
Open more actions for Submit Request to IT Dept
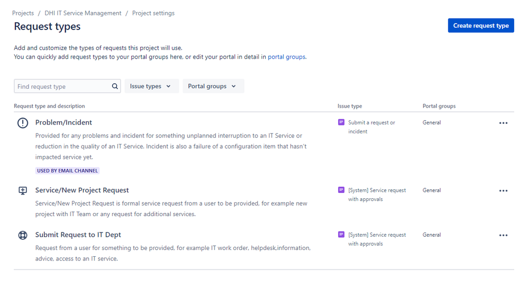click(503, 236)
